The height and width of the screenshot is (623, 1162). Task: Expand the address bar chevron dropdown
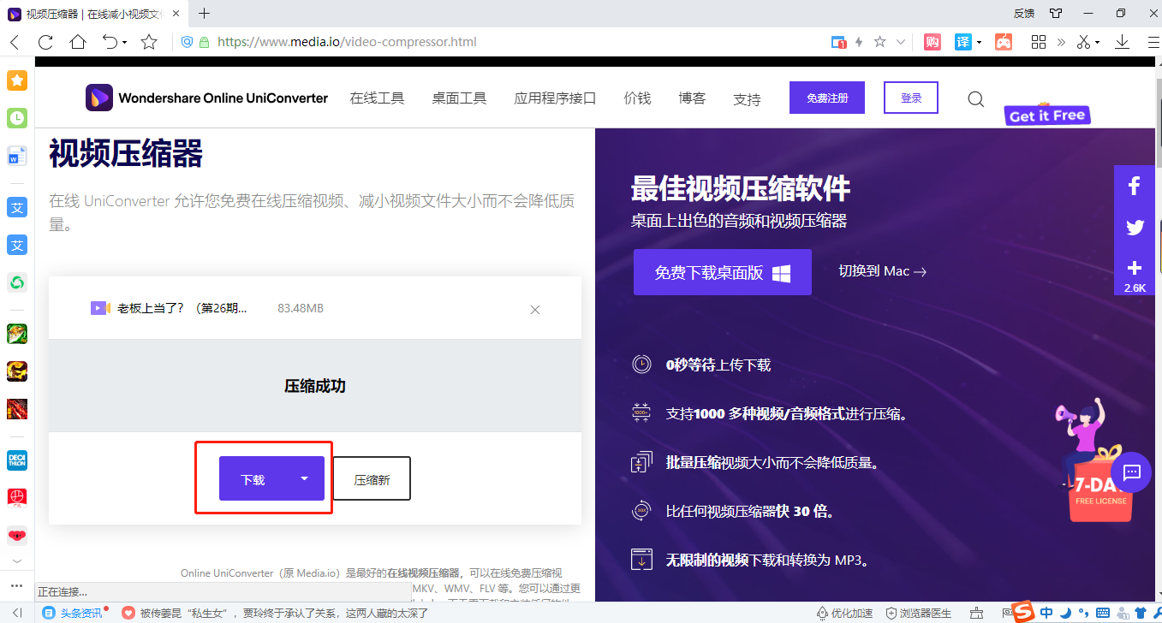(x=900, y=42)
